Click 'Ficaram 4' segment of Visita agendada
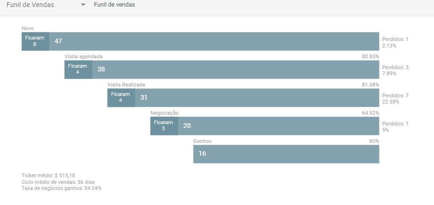Viewport: 434px width, 205px height. click(x=79, y=70)
